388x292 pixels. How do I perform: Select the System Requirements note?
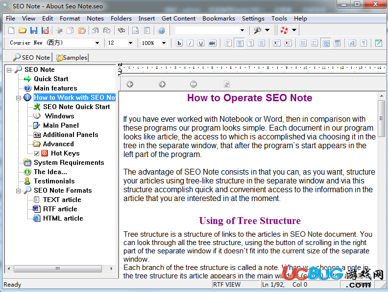[69, 163]
